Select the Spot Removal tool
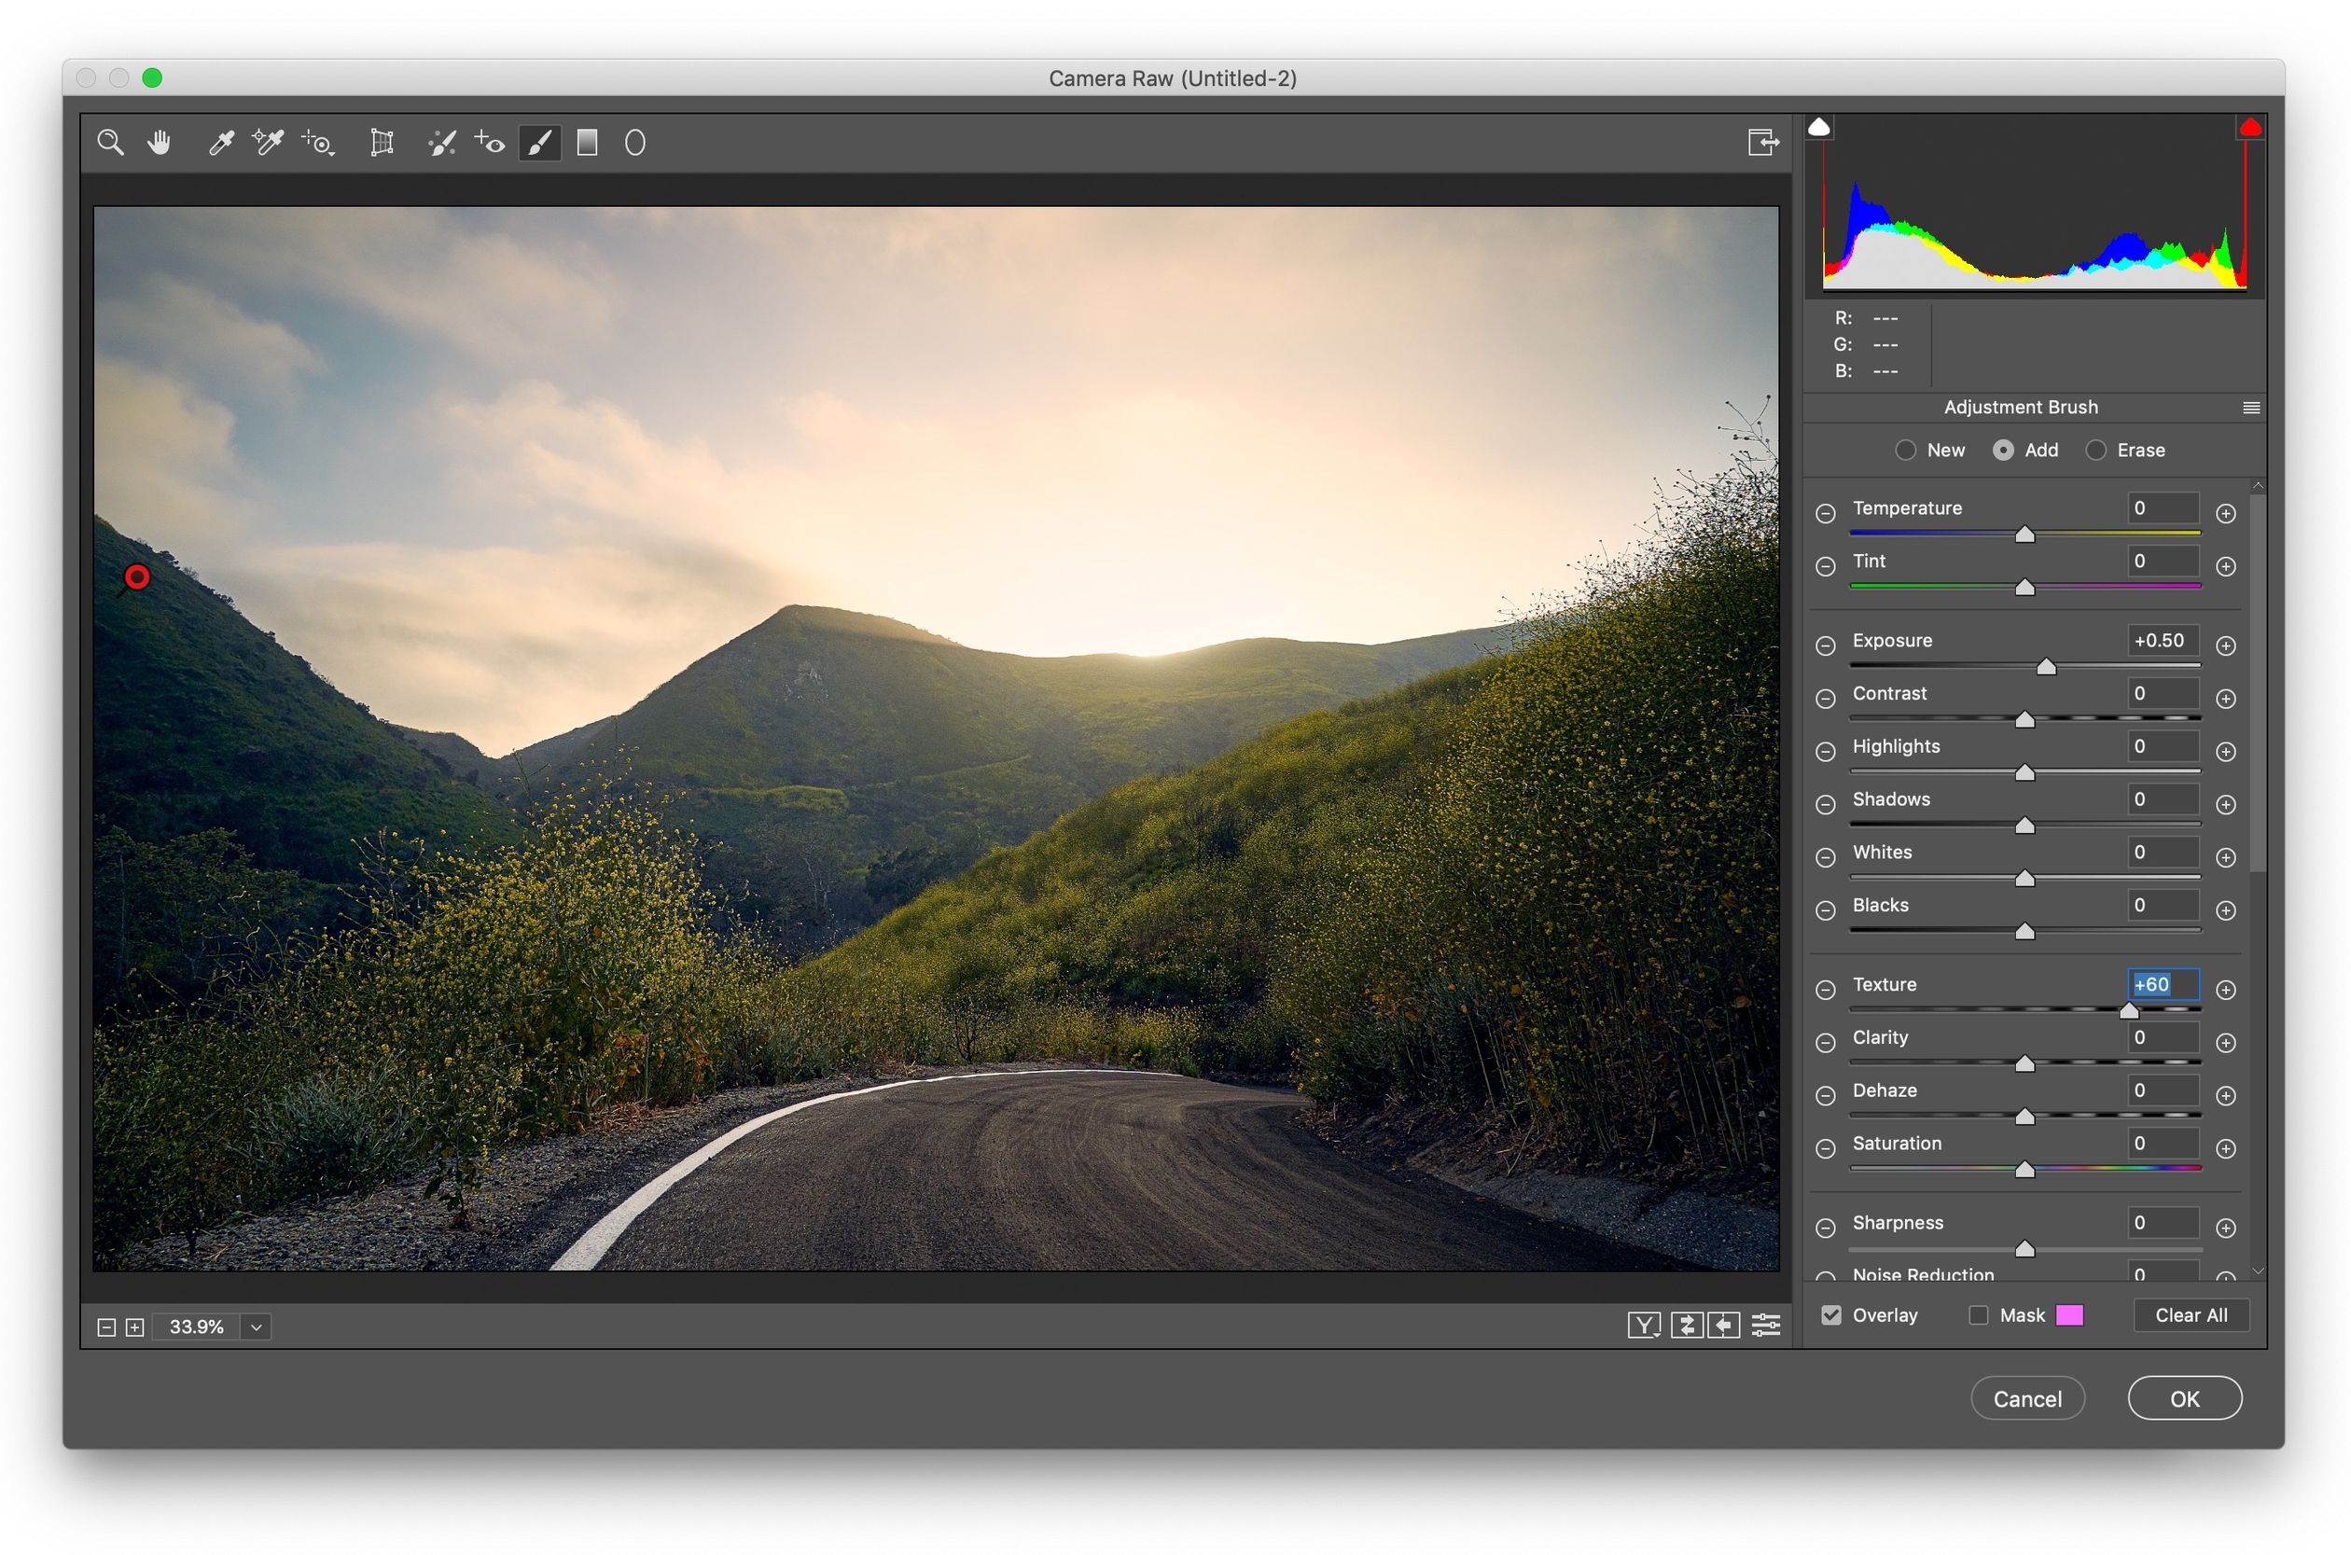Screen dimensions: 2351x1555 [442, 142]
